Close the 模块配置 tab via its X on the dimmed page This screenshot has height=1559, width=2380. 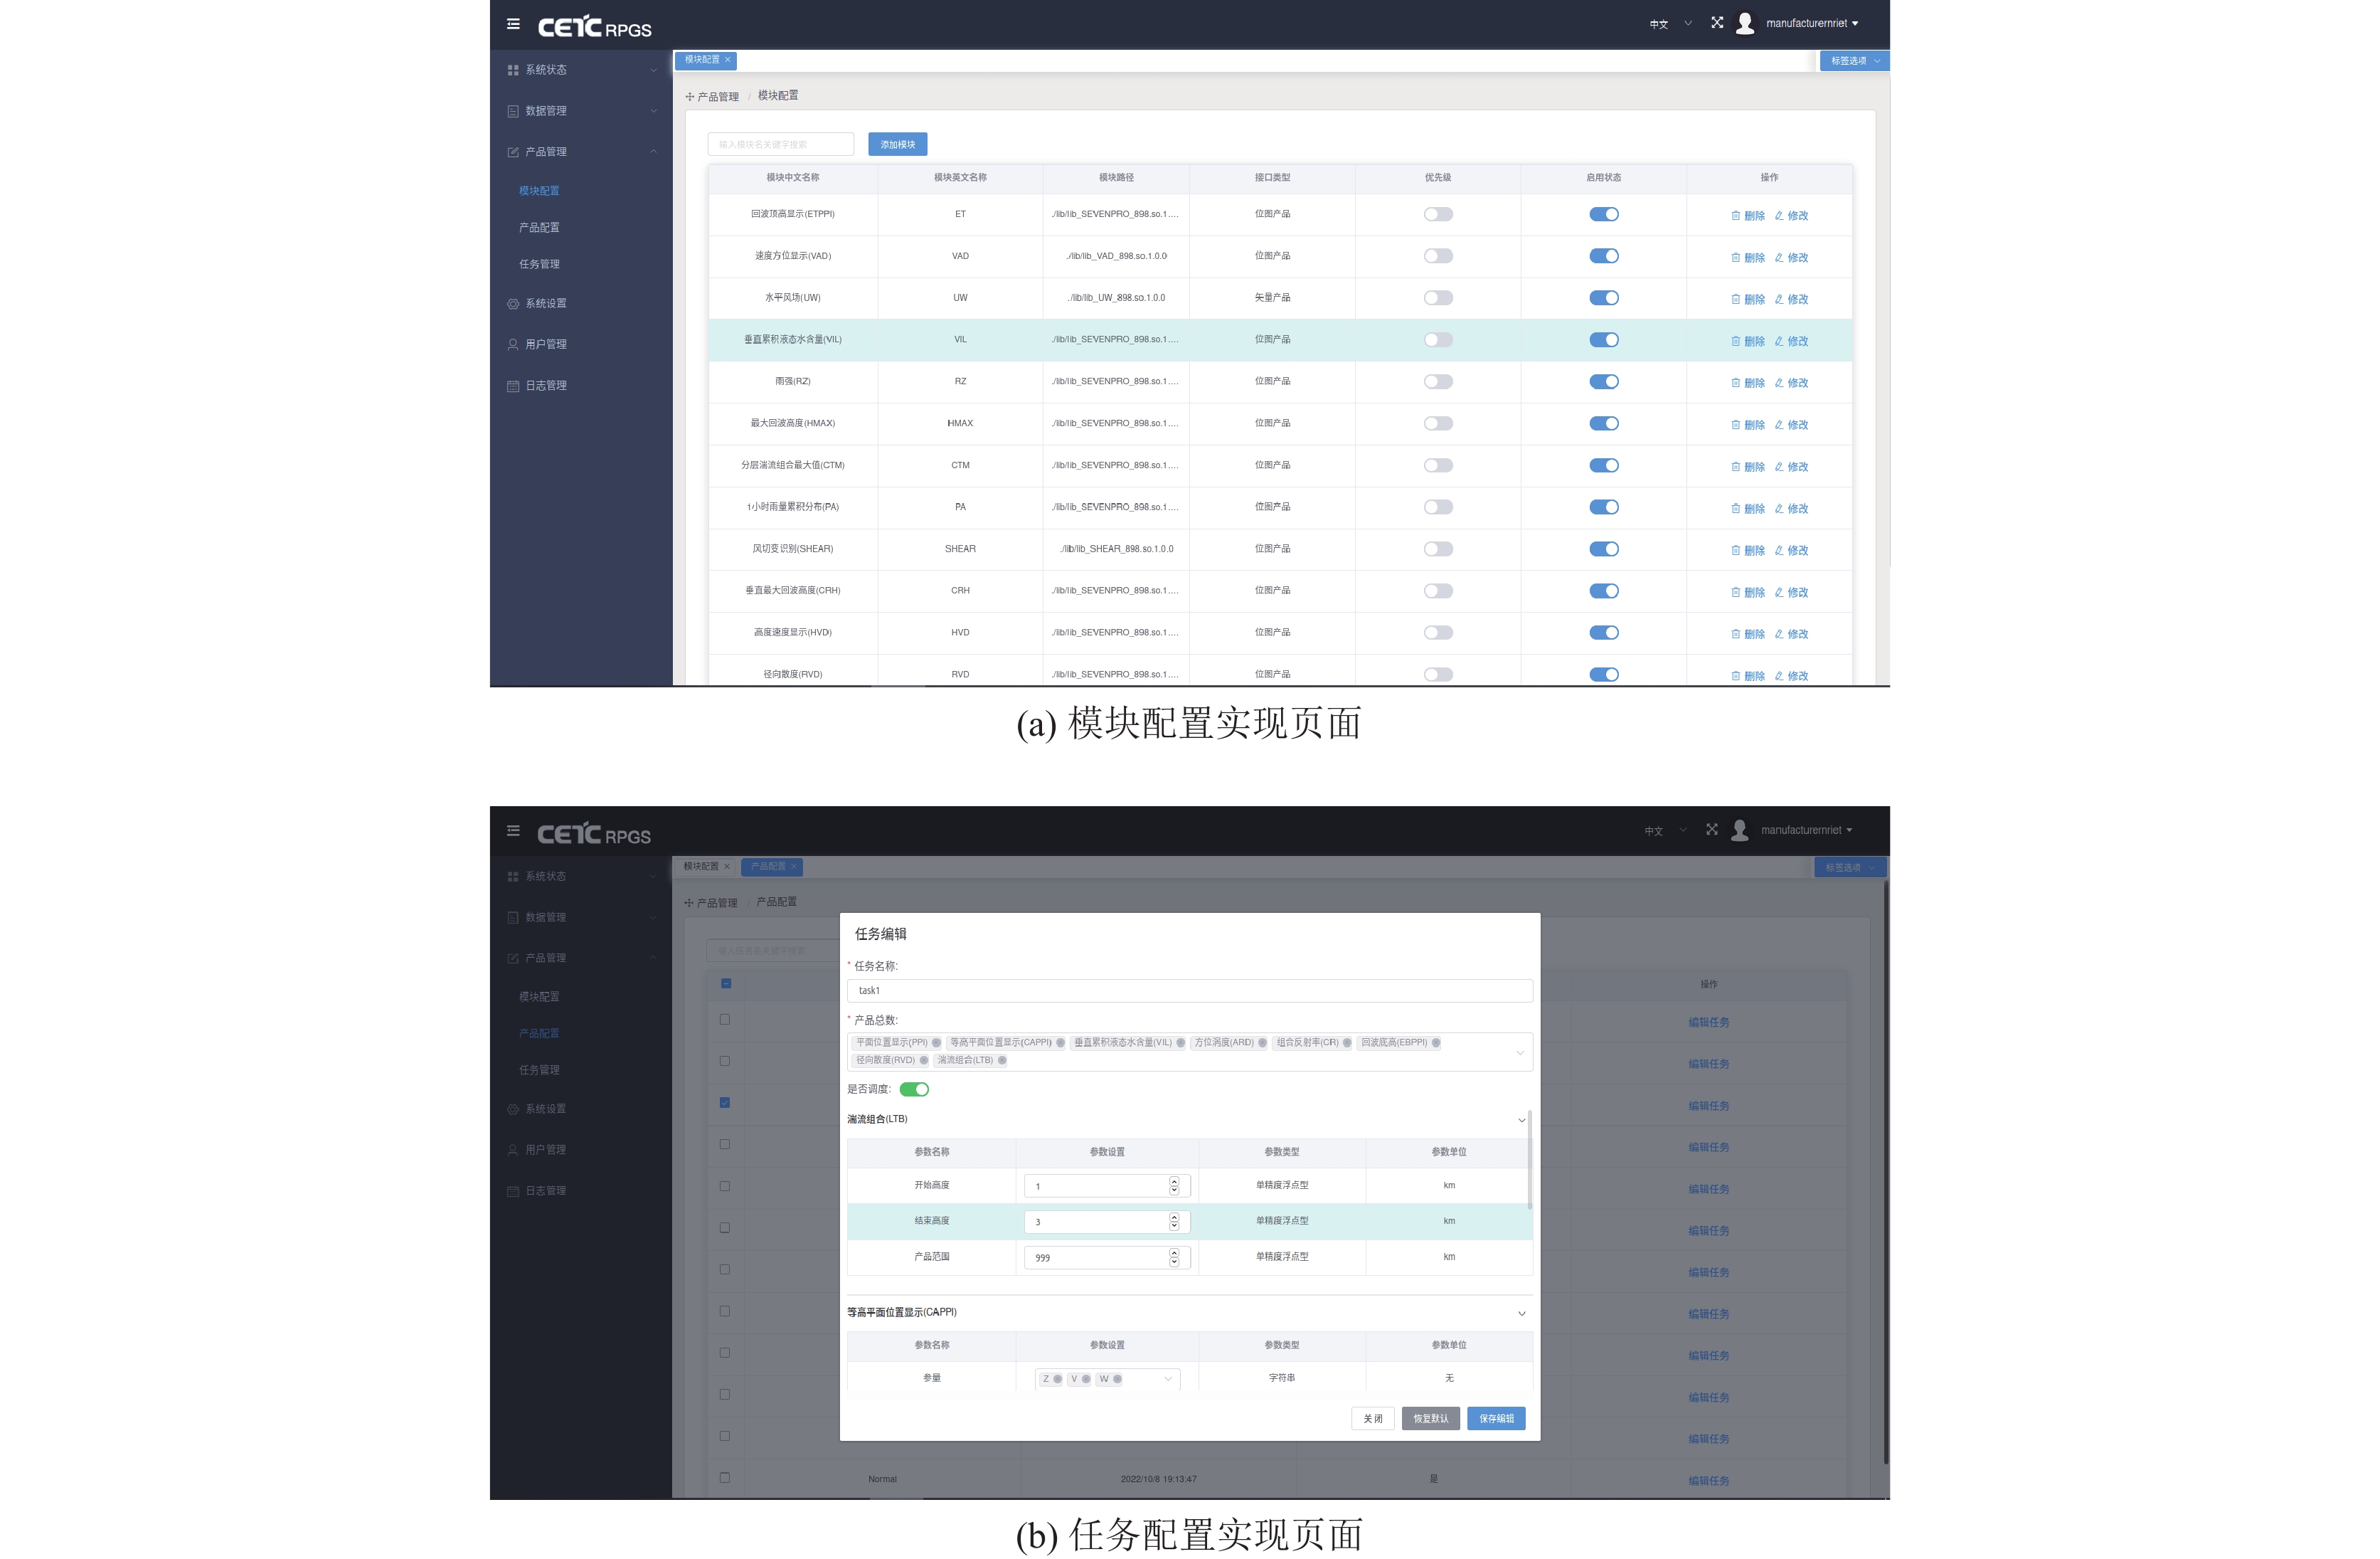point(727,867)
